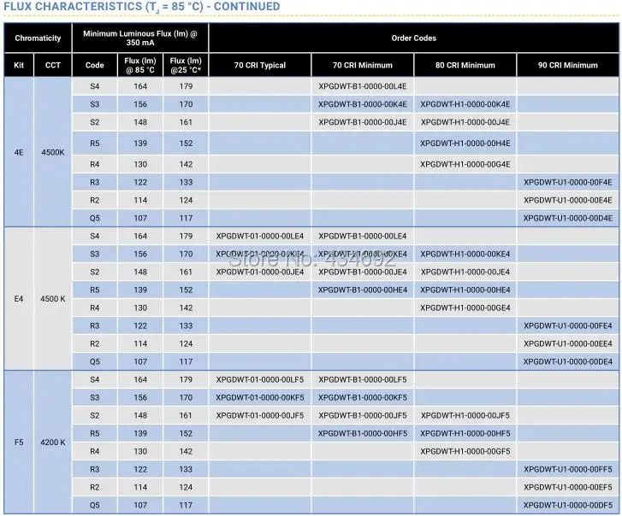Select order code XPGDWT-U1-0000-00FF5
Viewport: 622px width, 516px height.
tap(567, 469)
